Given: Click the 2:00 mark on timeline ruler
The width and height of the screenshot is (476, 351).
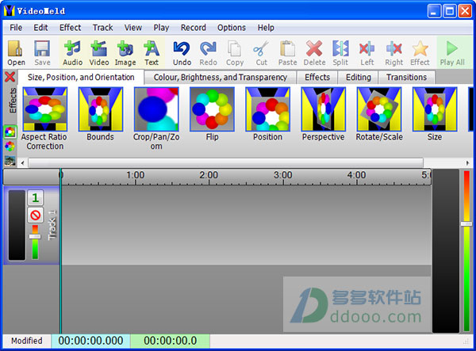Looking at the screenshot, I should tap(209, 175).
